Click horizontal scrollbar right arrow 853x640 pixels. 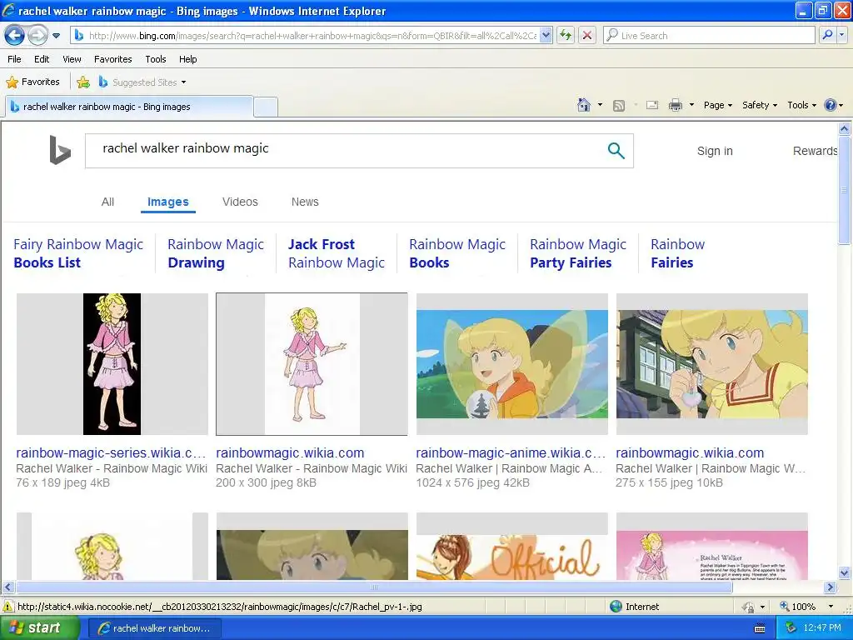(x=830, y=587)
